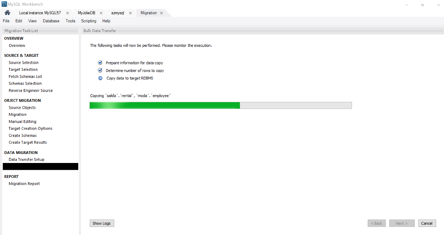Click the checkmark beside Determine number of rows

(100, 70)
